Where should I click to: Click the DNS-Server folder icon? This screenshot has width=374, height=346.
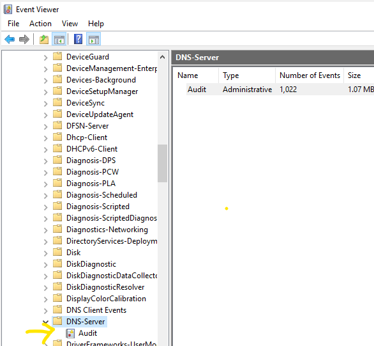[57, 321]
